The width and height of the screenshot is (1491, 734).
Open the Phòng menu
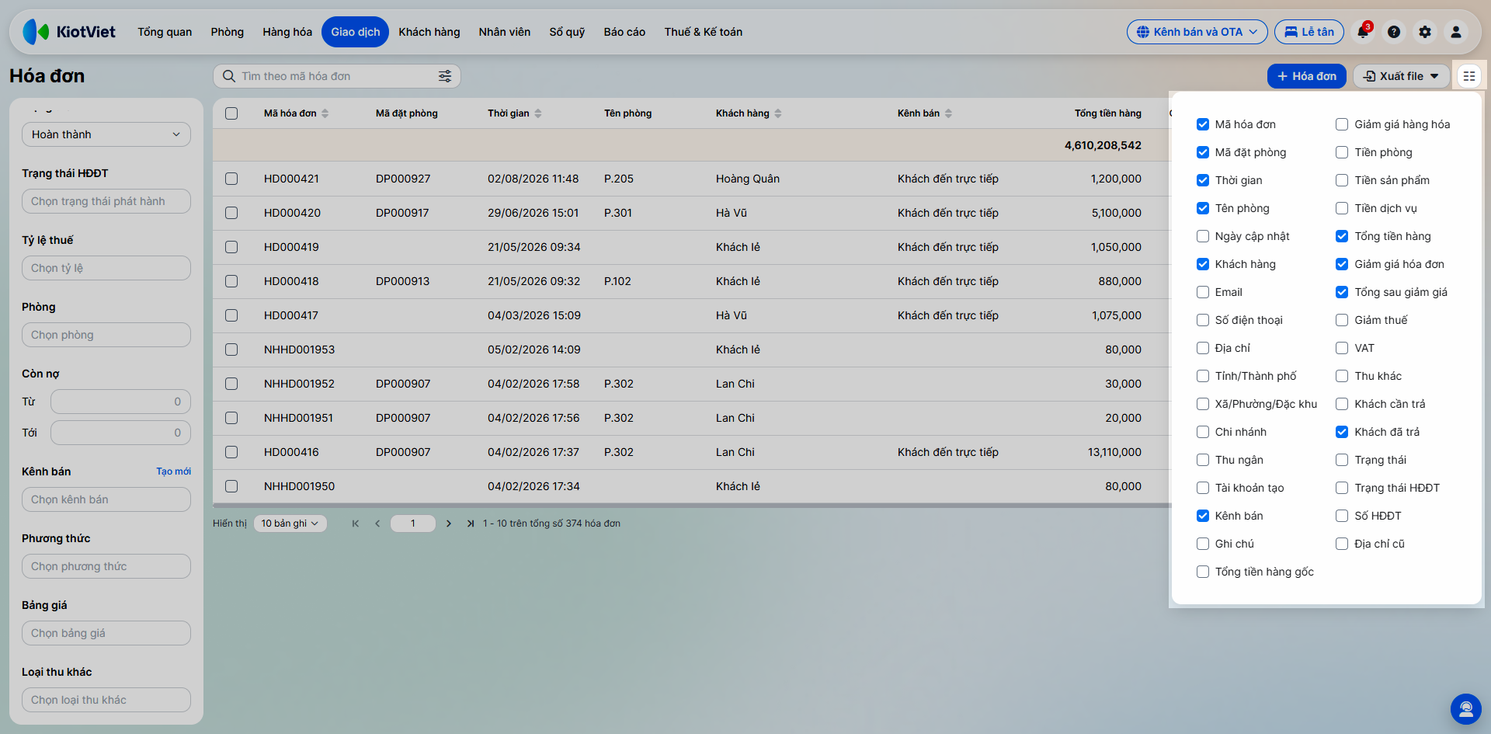pyautogui.click(x=228, y=32)
